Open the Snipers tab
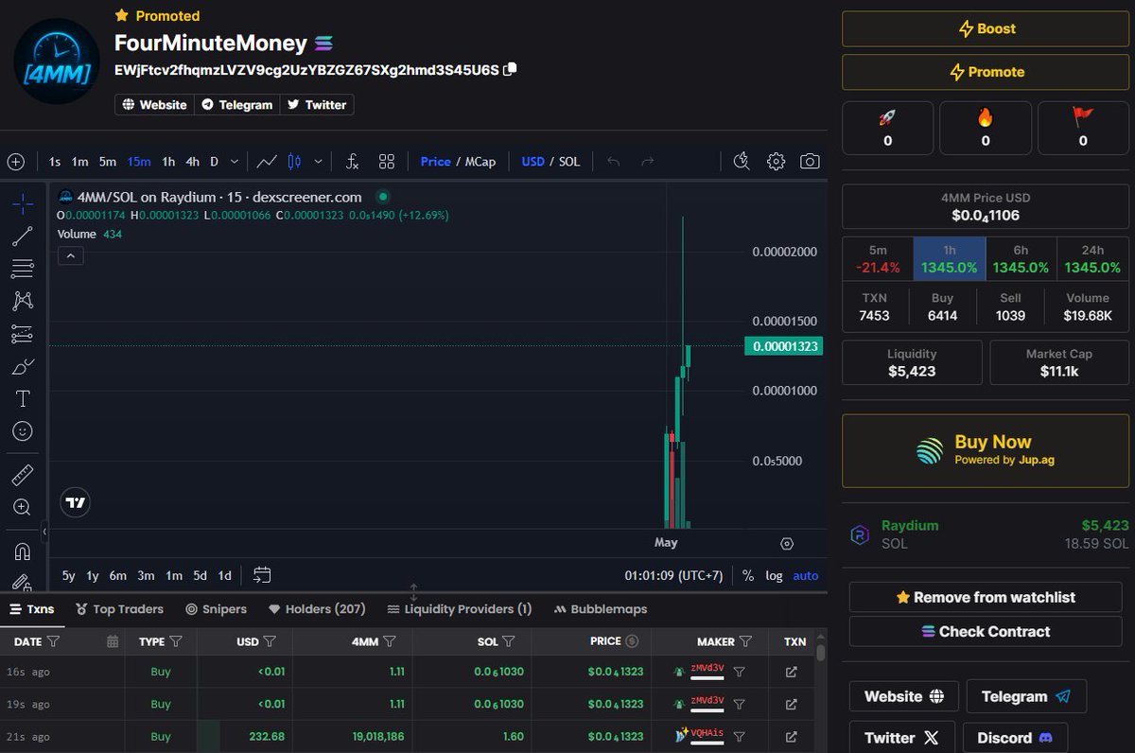 [217, 609]
